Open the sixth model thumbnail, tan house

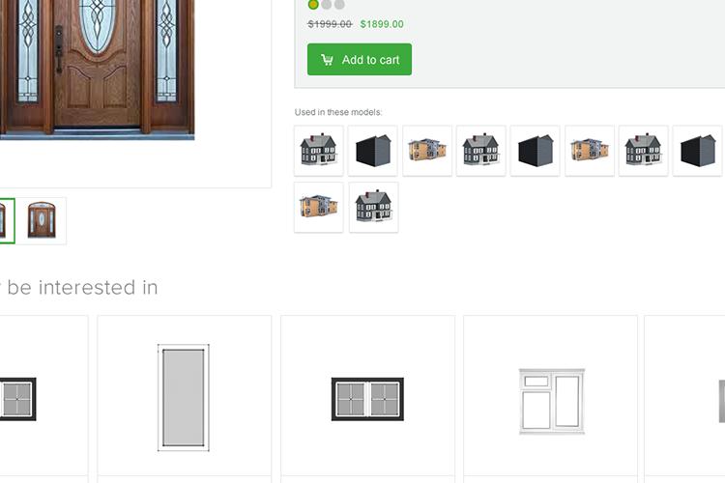(x=590, y=151)
